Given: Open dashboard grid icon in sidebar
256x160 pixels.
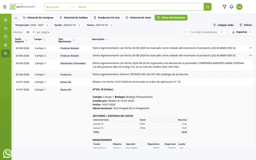Looking at the screenshot, I should (x=5, y=20).
